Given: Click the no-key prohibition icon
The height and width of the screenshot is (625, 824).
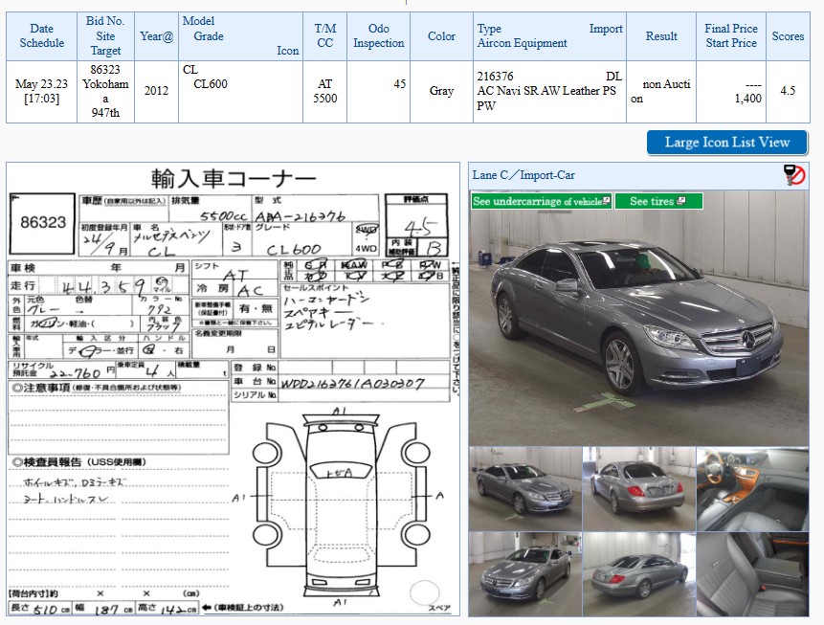Looking at the screenshot, I should (794, 175).
